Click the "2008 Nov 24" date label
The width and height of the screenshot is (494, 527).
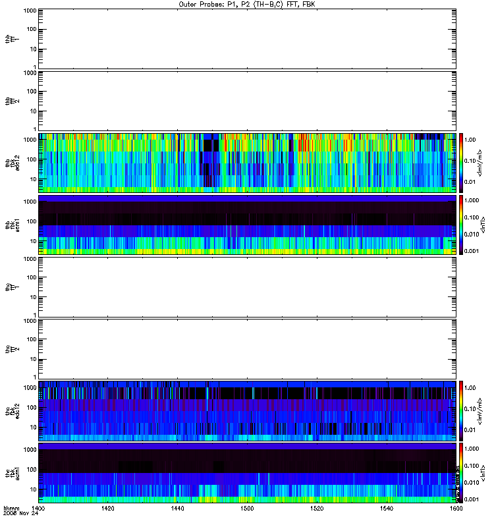coord(21,514)
